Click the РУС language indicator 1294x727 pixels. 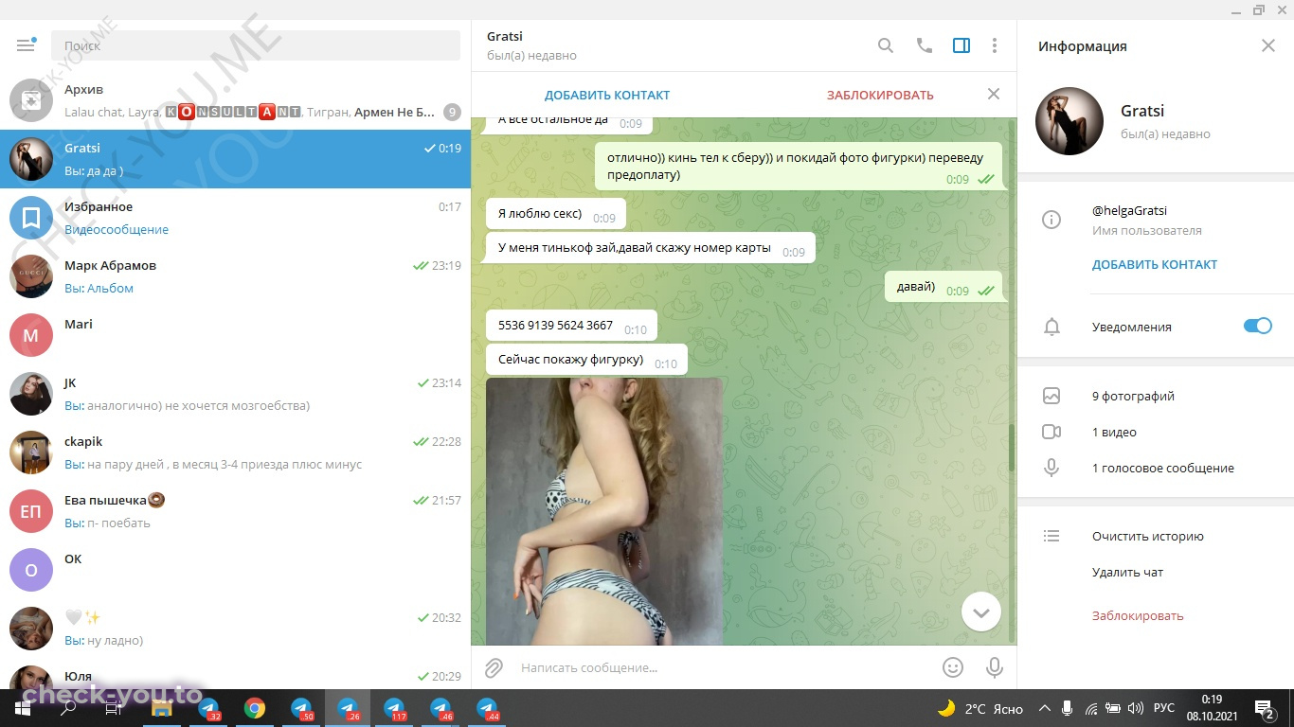(1164, 708)
